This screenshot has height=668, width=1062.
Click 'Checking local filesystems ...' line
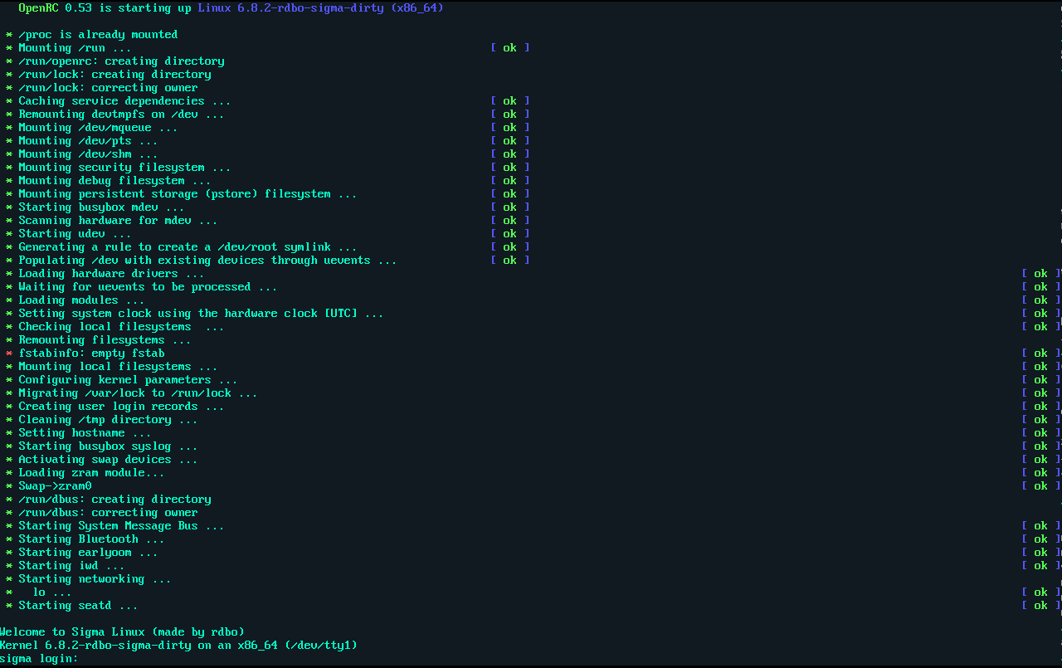click(121, 327)
